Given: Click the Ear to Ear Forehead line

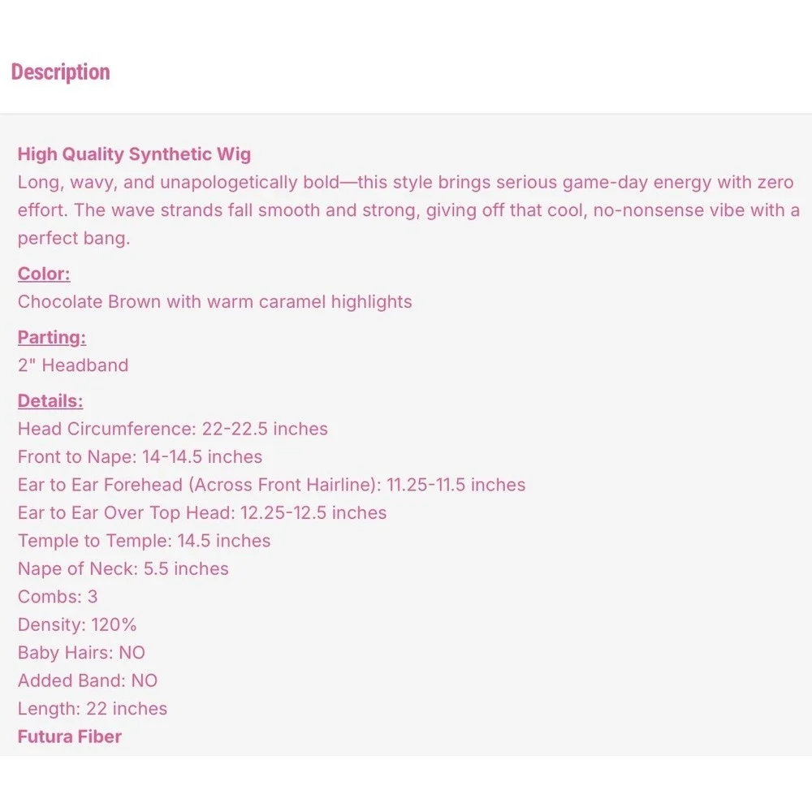Looking at the screenshot, I should [271, 485].
